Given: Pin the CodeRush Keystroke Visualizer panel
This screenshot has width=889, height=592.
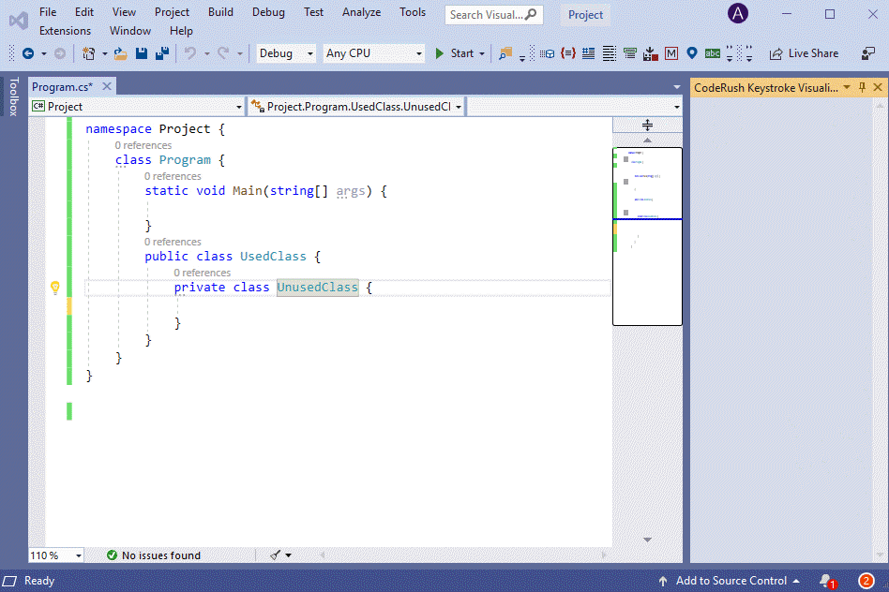Looking at the screenshot, I should click(x=860, y=87).
